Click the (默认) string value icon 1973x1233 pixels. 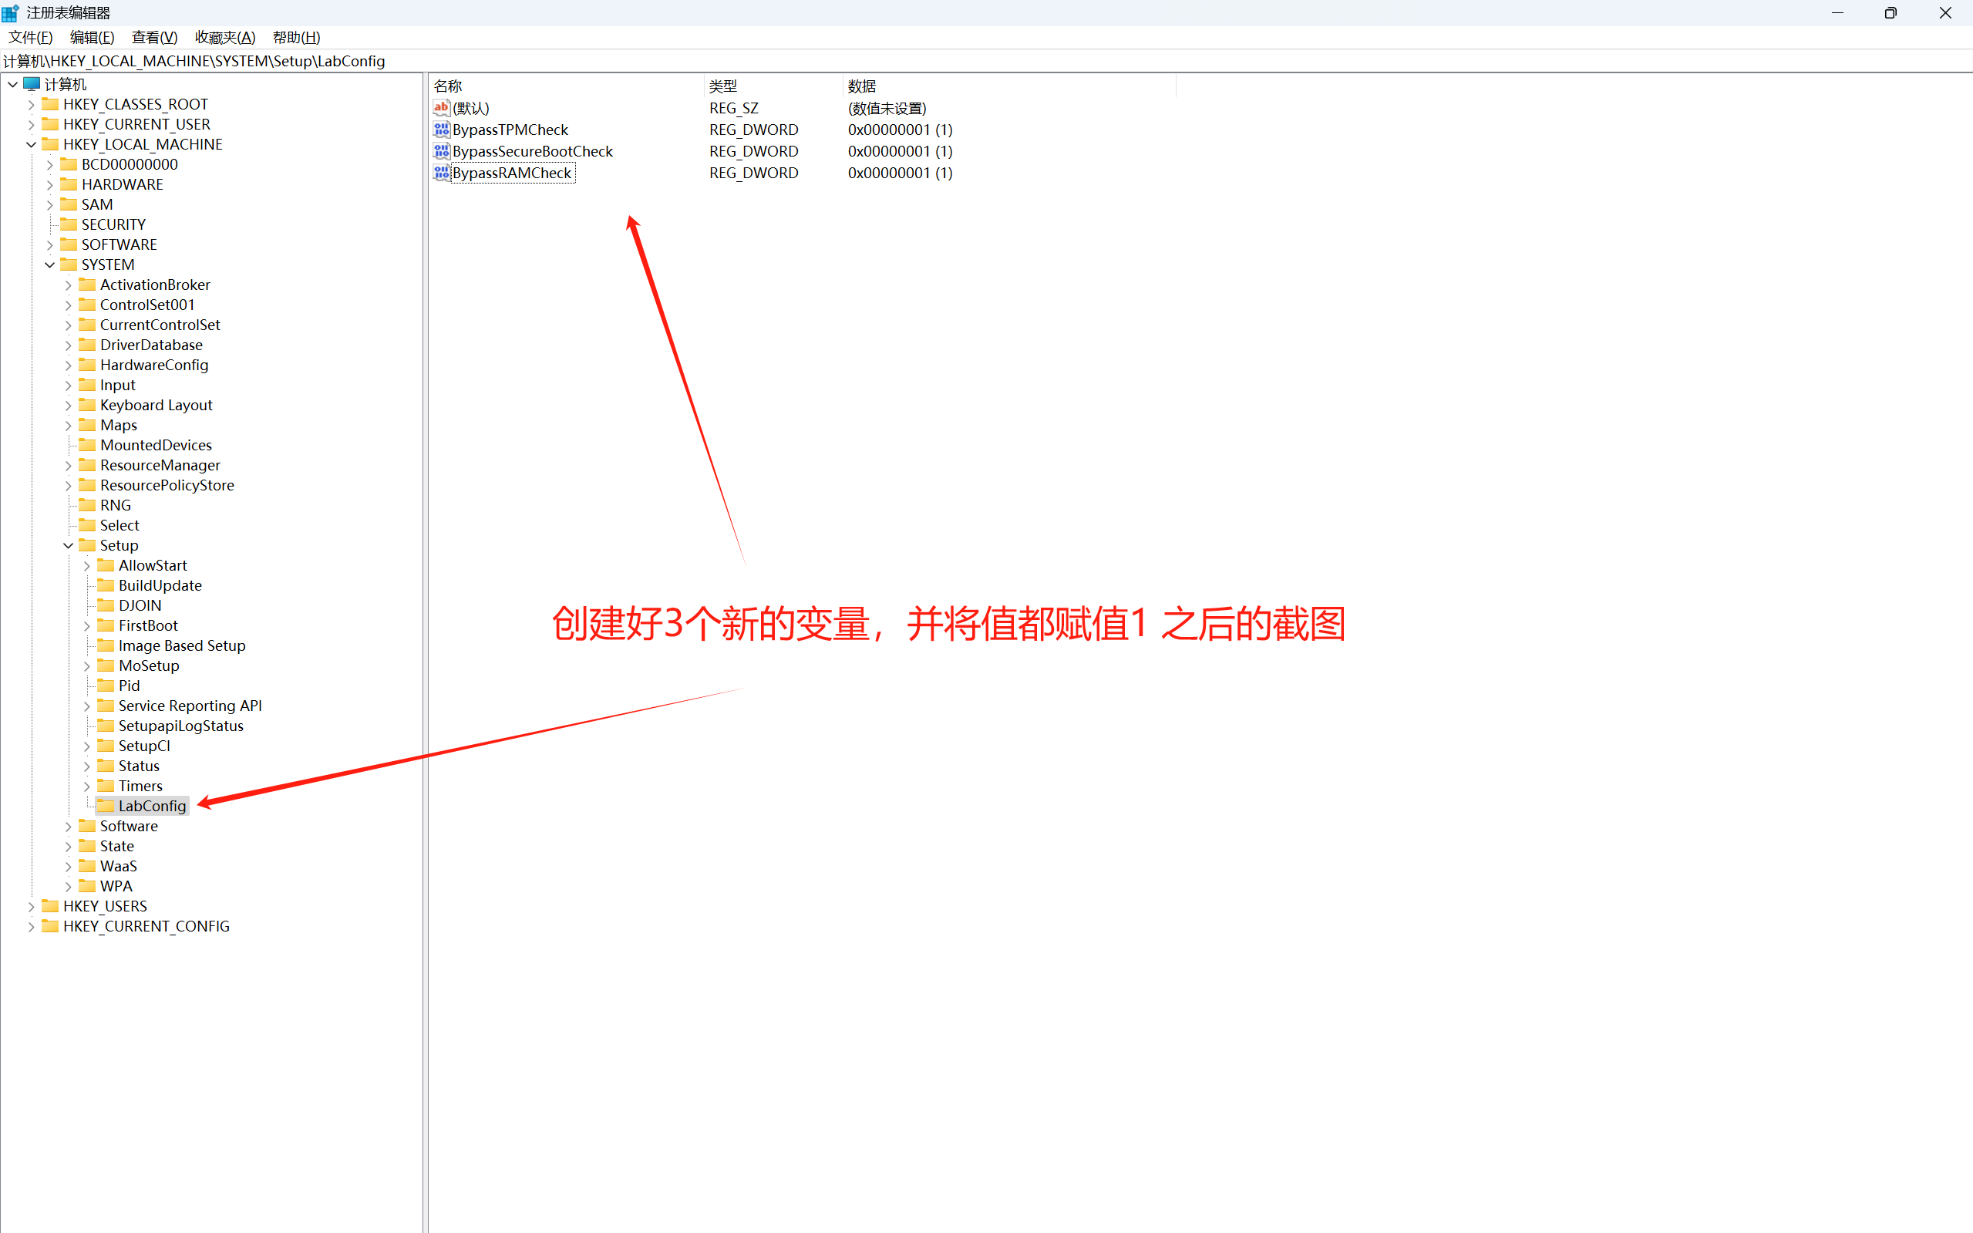click(441, 108)
